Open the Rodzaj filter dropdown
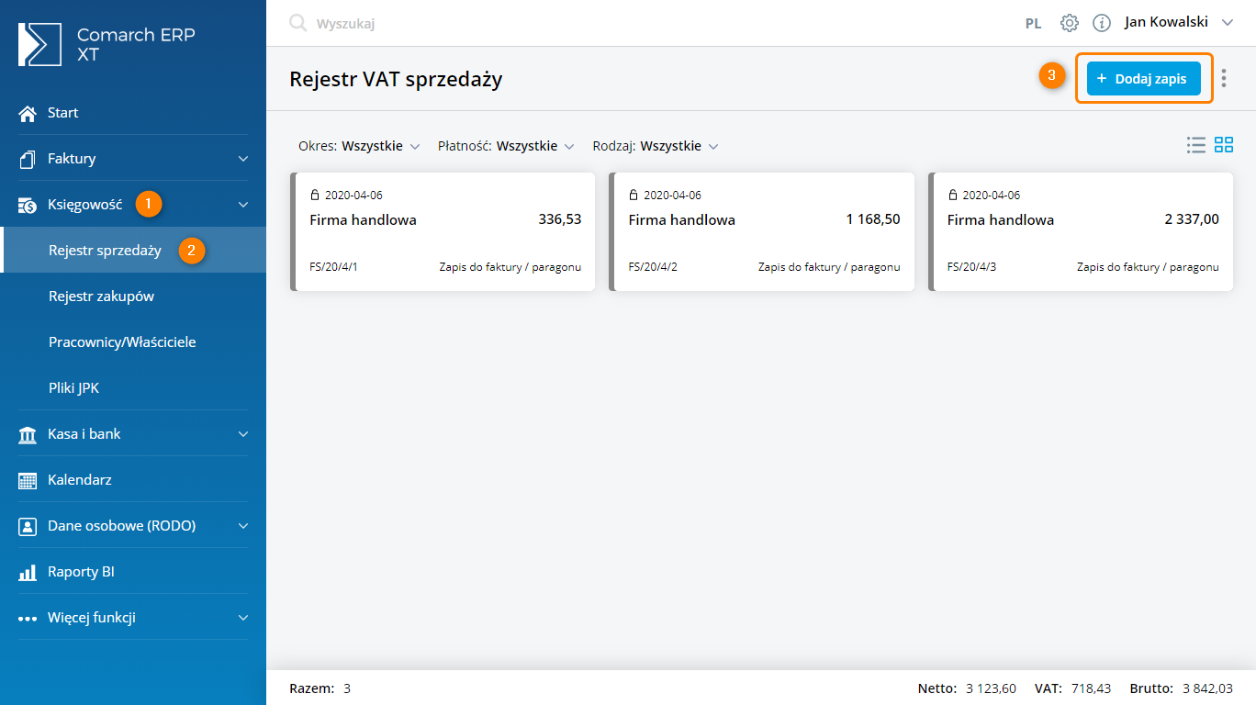This screenshot has width=1256, height=705. (656, 146)
